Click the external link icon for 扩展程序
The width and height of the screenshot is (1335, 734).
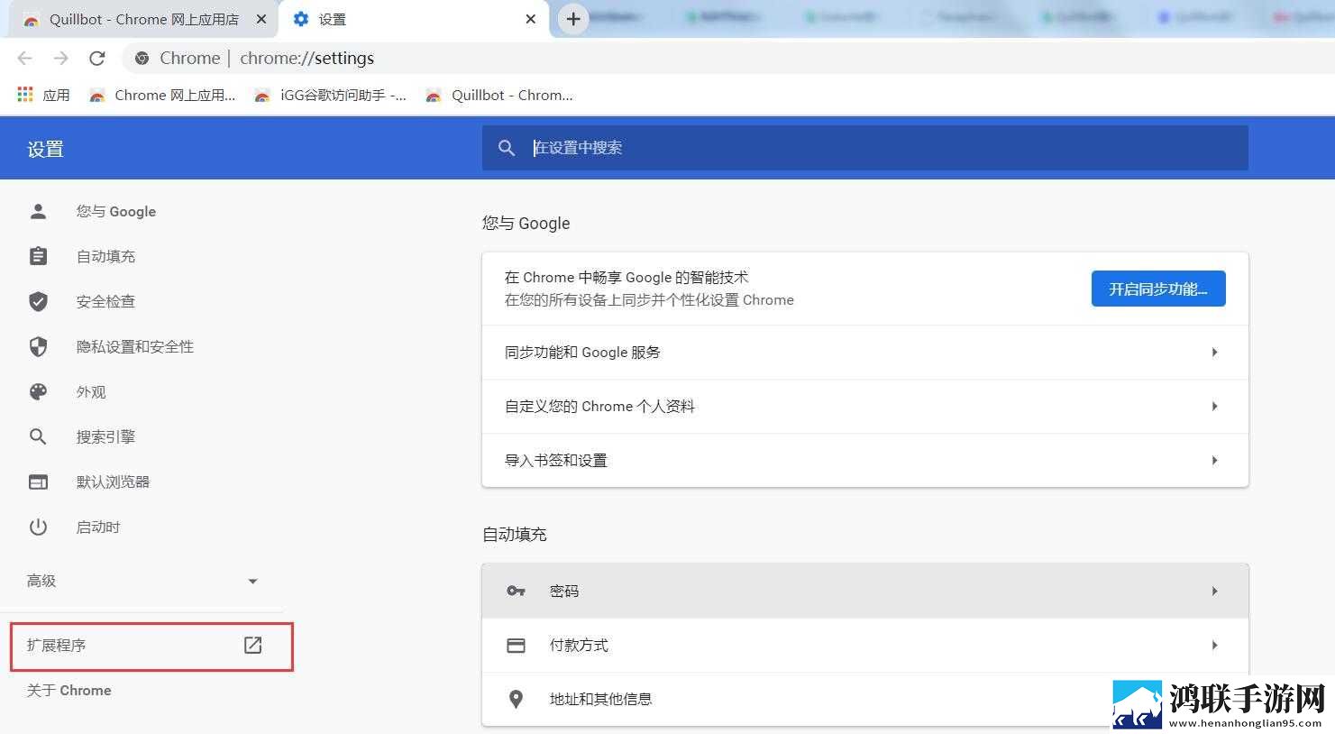(x=253, y=645)
